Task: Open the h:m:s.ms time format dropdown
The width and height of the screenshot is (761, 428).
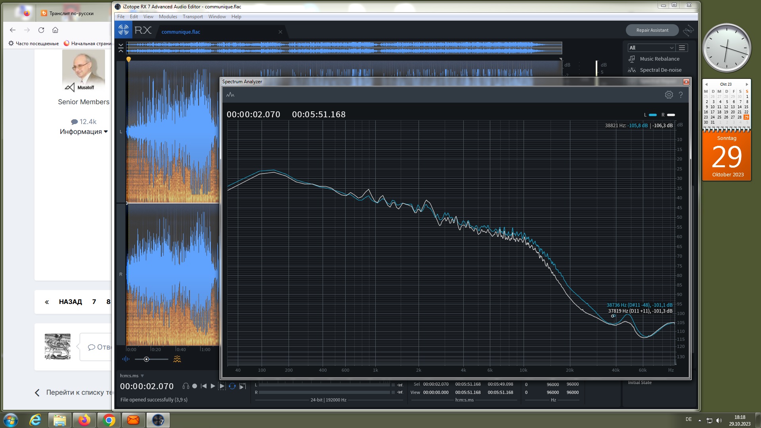Action: pyautogui.click(x=132, y=376)
